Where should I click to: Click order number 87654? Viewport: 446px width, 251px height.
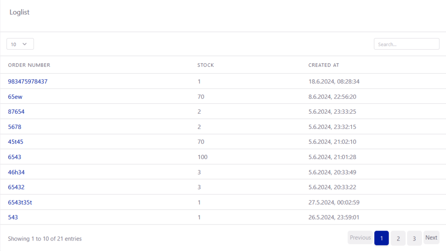click(x=16, y=112)
